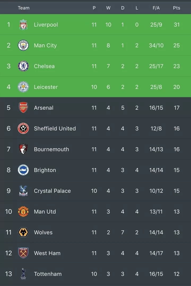Viewport: 191px width, 286px height.
Task: Click the Tottenham cockerel crest
Action: coord(23,274)
